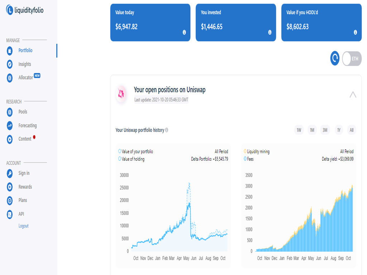Click the liquidityfolio logo
The height and width of the screenshot is (275, 367).
[25, 10]
